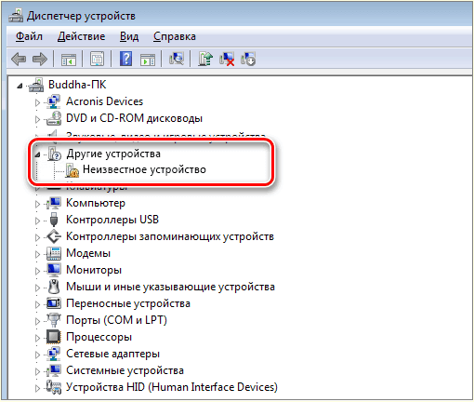
Task: Select the Процессоры category
Action: coord(99,337)
